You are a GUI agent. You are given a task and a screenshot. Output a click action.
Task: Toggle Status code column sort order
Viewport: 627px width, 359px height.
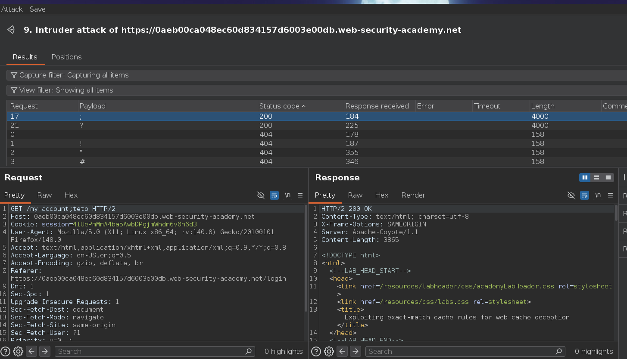click(300, 106)
